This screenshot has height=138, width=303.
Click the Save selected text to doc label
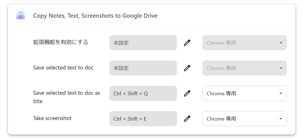tap(63, 67)
